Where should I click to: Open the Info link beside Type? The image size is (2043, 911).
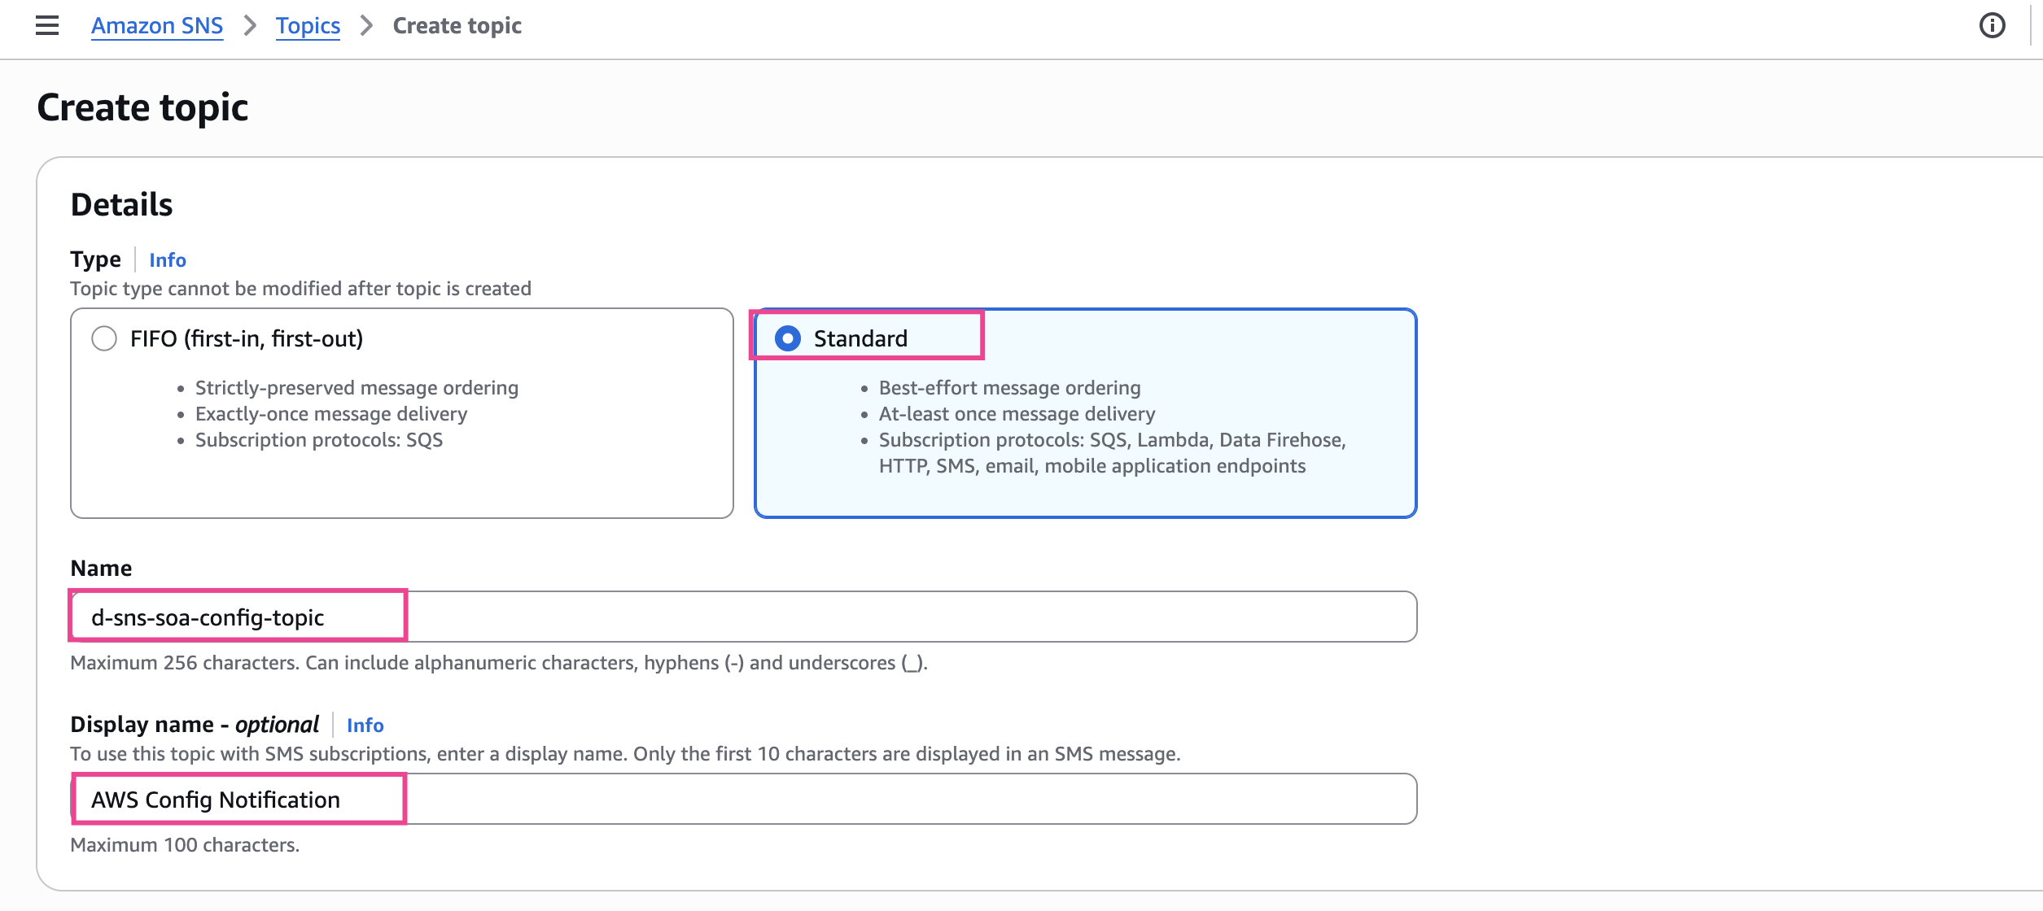(168, 260)
